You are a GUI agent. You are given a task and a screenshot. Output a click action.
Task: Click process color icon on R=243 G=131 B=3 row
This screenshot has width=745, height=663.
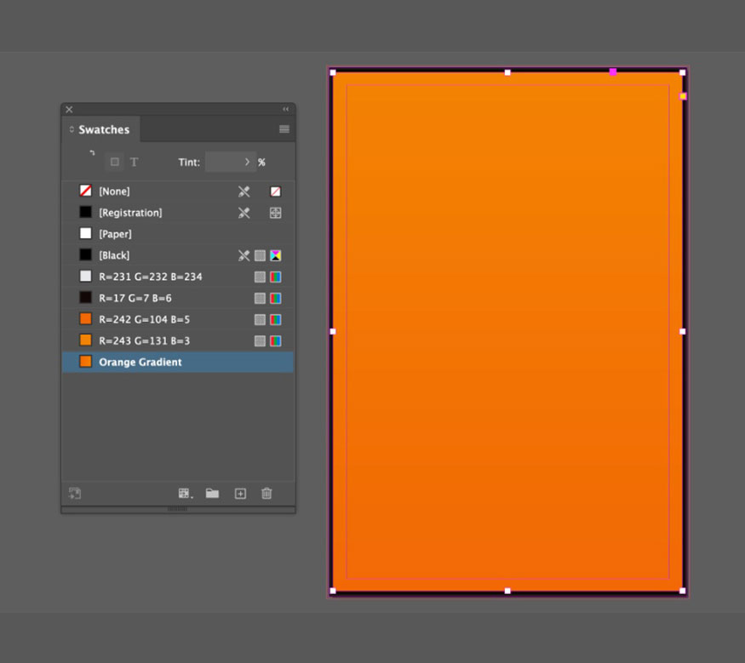(260, 341)
